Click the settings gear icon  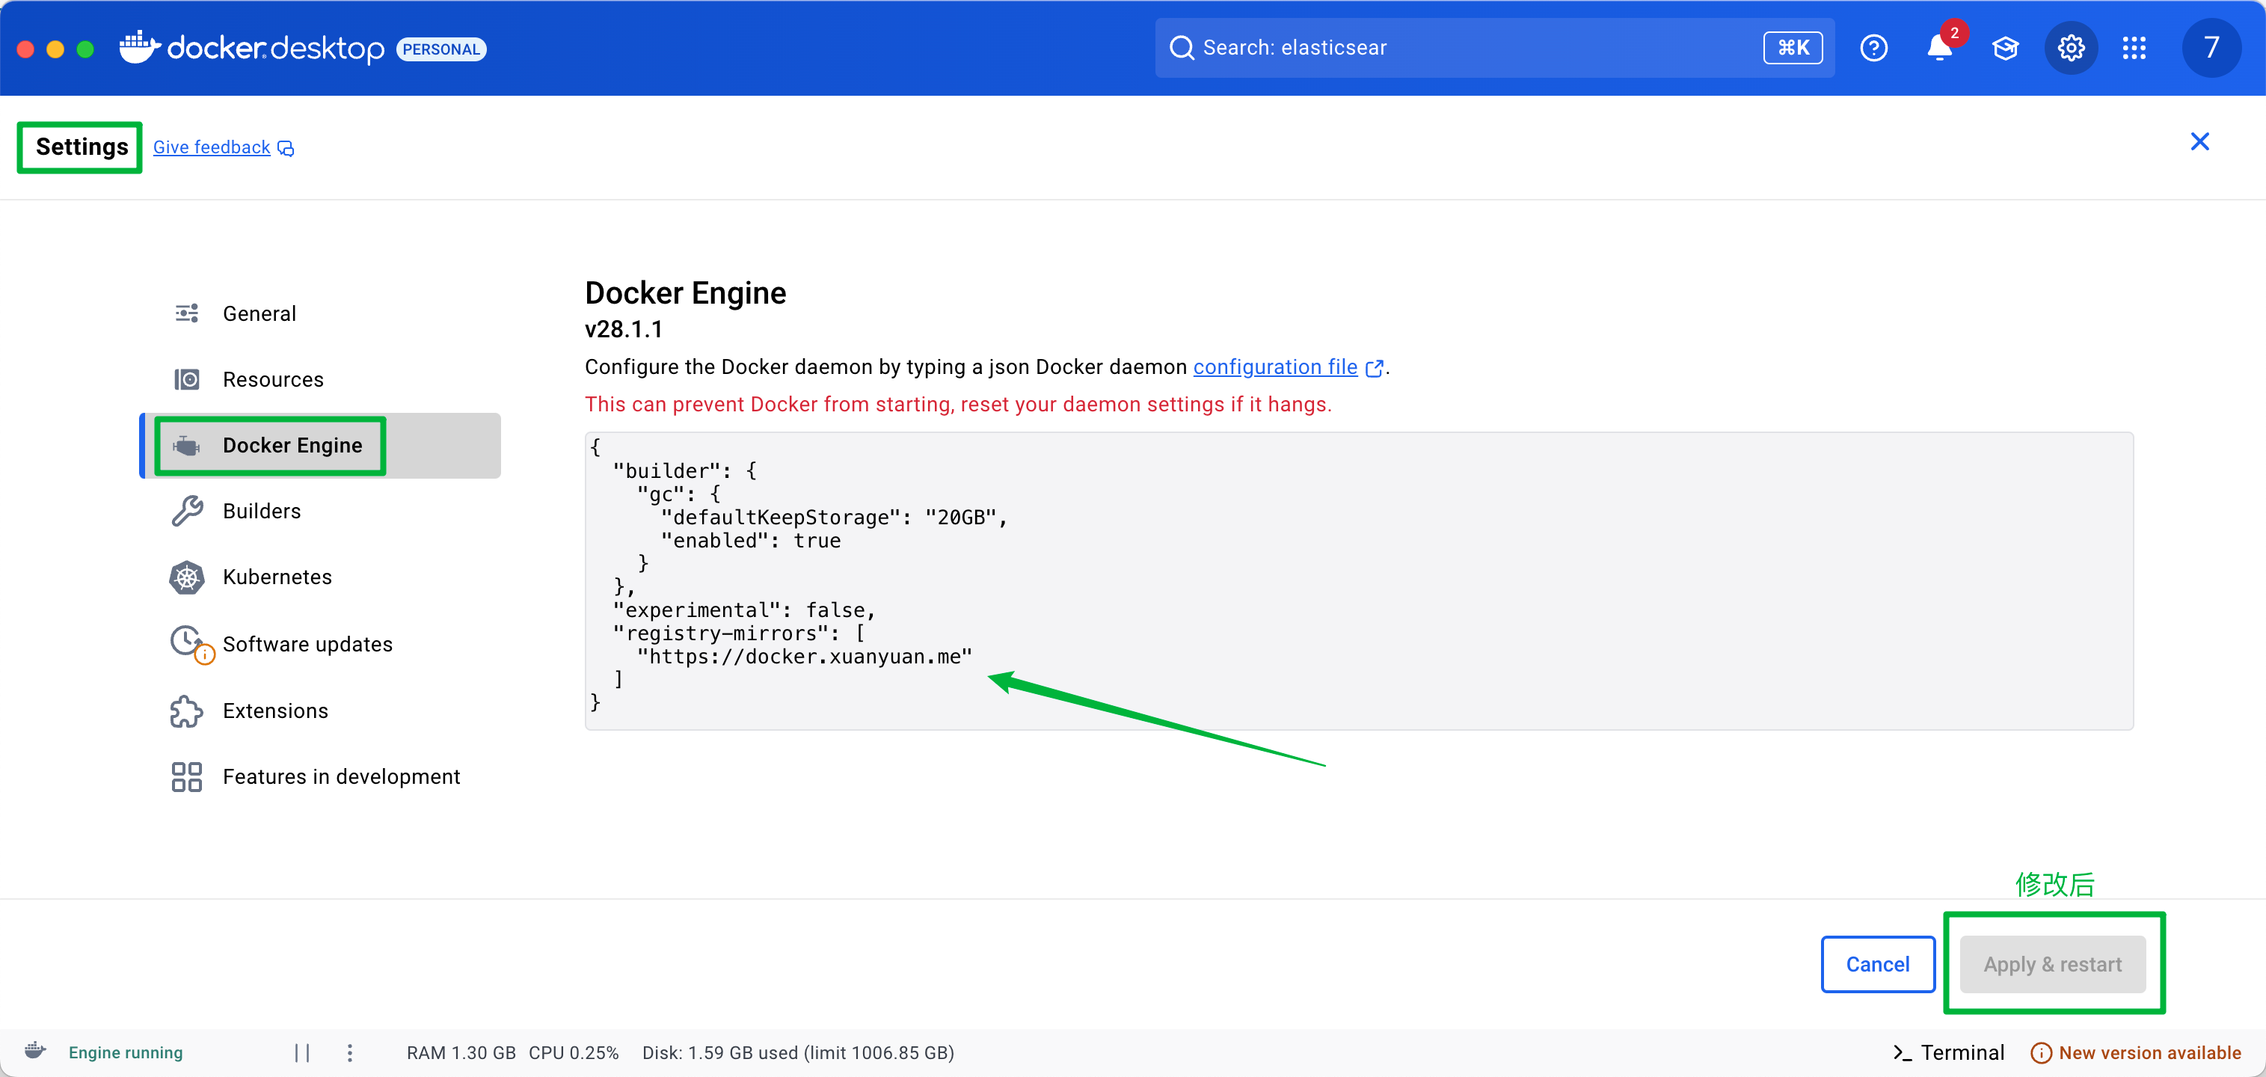(2071, 48)
